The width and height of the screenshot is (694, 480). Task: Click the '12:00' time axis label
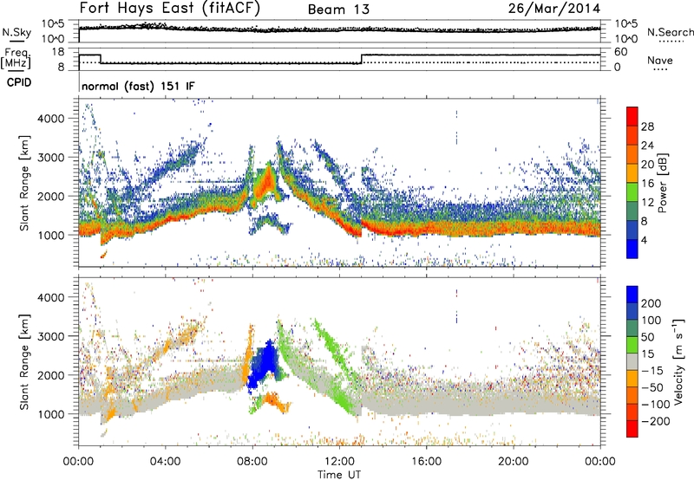click(x=339, y=462)
